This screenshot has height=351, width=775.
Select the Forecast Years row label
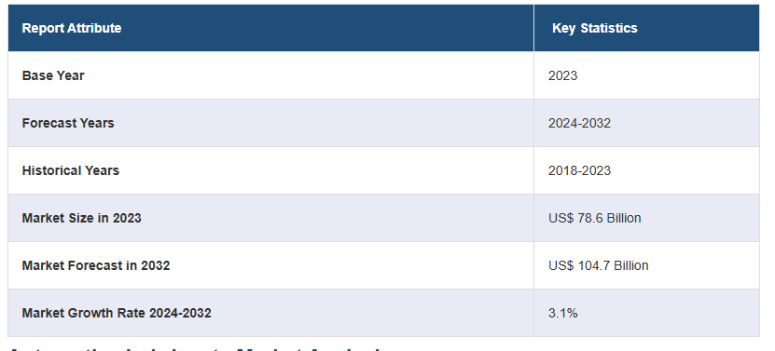pos(68,123)
